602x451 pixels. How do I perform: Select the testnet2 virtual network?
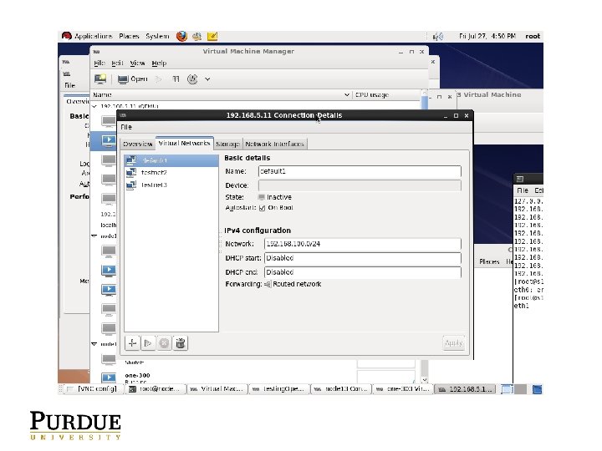tap(171, 173)
